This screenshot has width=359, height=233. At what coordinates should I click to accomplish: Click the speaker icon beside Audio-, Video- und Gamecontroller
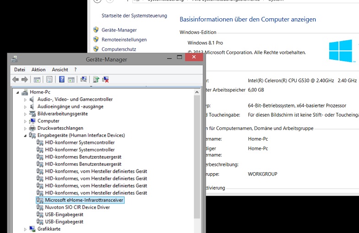click(32, 99)
